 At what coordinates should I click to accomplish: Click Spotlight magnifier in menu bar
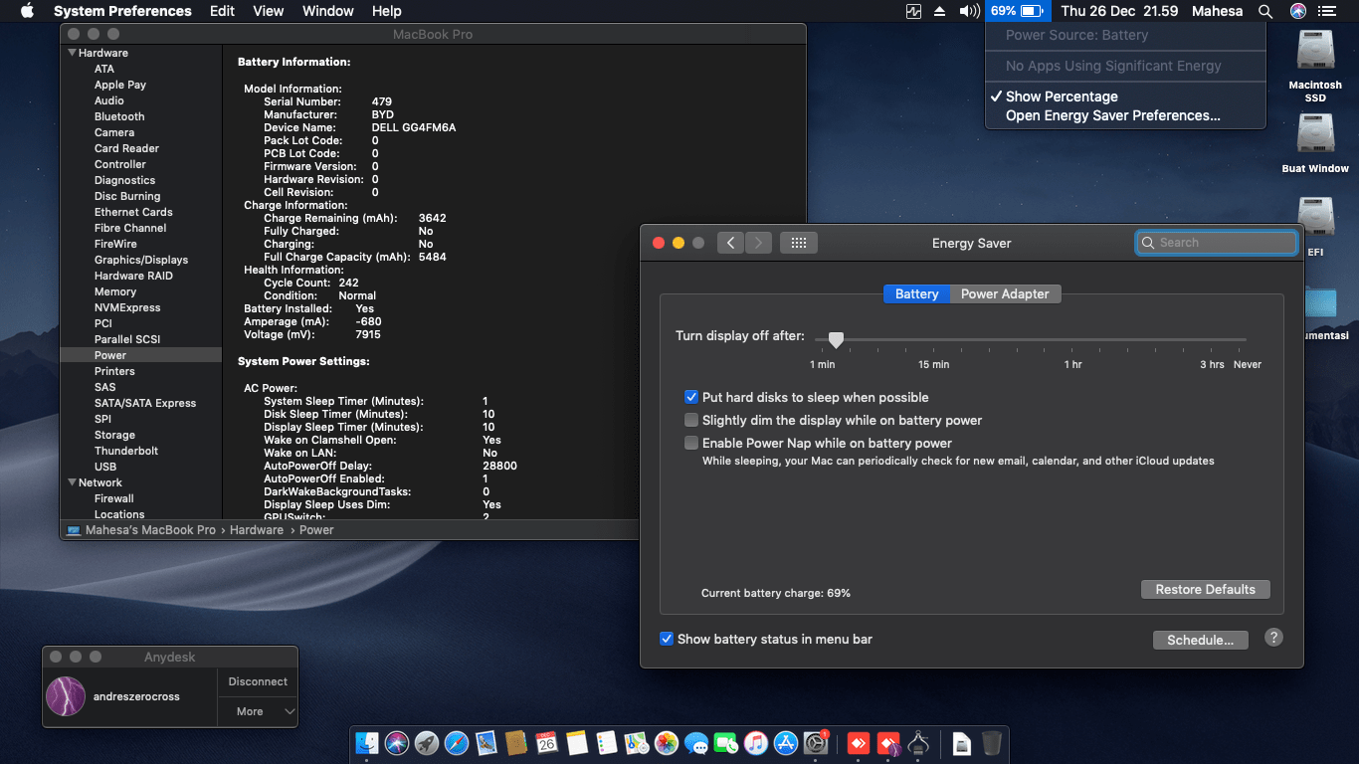(1265, 11)
